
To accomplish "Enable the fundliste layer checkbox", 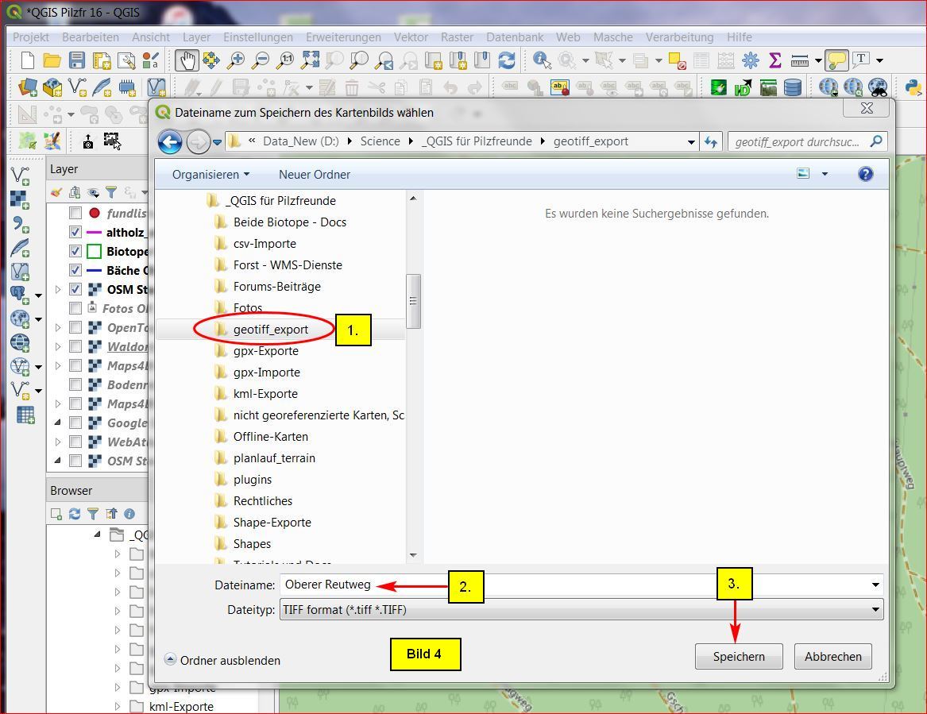I will [x=75, y=213].
